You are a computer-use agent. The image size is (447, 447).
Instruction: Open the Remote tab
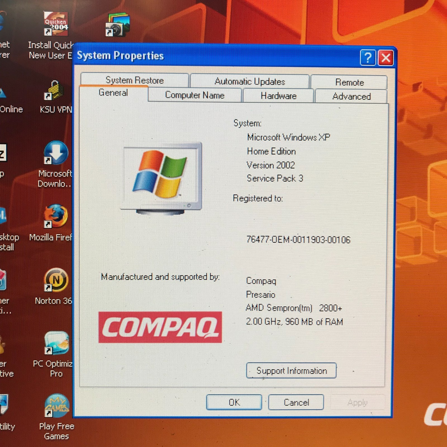349,82
